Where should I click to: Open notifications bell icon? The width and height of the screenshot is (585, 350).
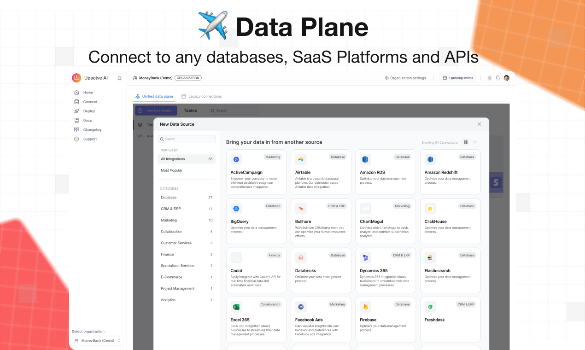click(x=497, y=78)
